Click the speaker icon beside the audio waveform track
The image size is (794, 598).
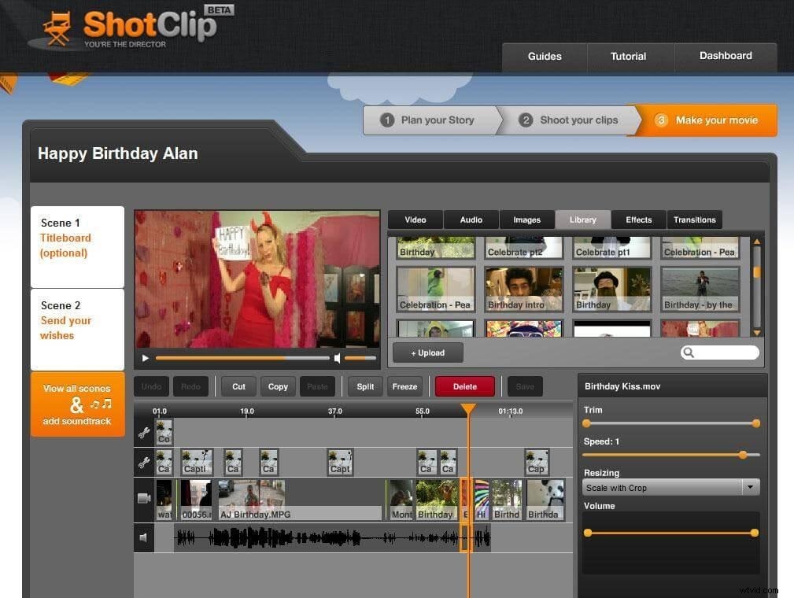tap(146, 538)
